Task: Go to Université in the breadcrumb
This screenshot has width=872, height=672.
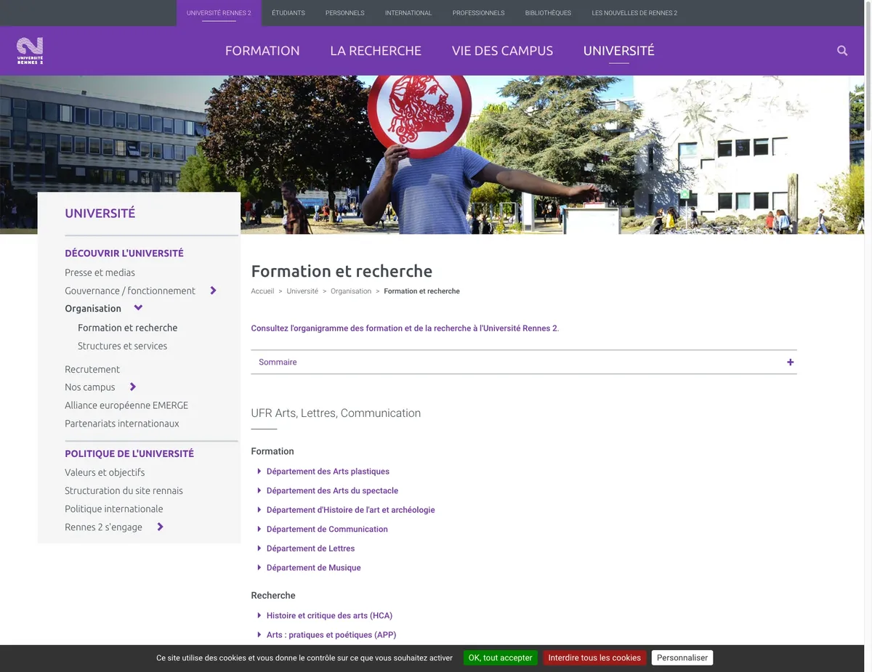Action: click(x=302, y=291)
